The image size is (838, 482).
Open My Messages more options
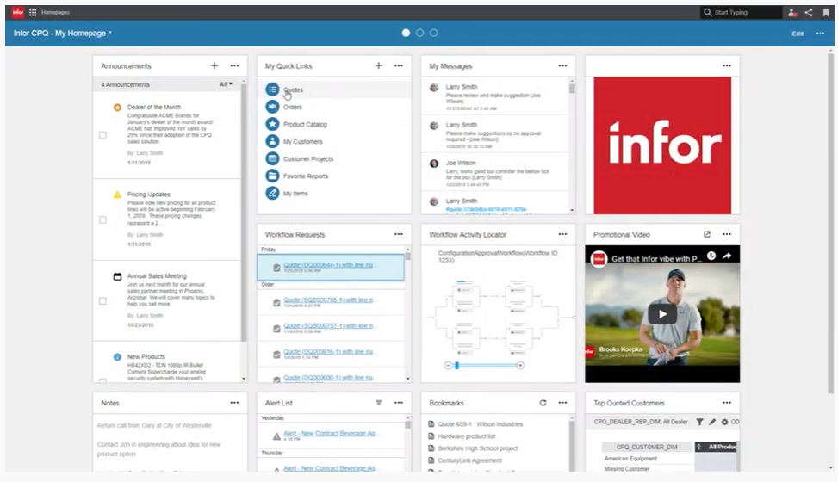pyautogui.click(x=562, y=65)
